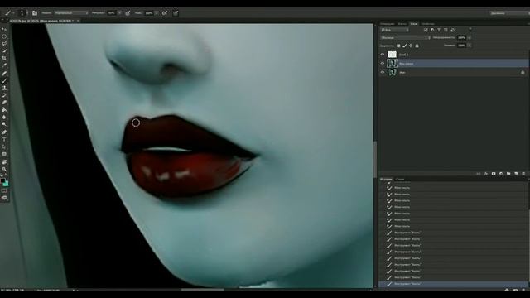Open the brush opacity slider arrow
Screen dimensions: 530x298
(x=119, y=13)
